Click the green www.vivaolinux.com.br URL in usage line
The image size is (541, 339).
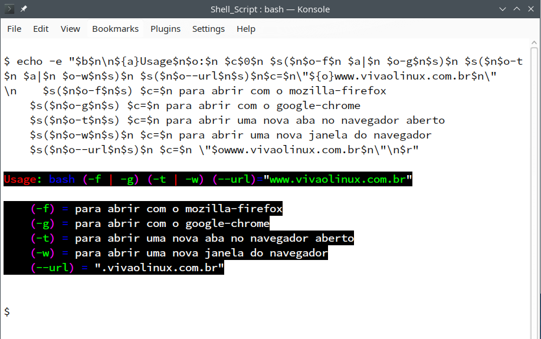click(340, 179)
